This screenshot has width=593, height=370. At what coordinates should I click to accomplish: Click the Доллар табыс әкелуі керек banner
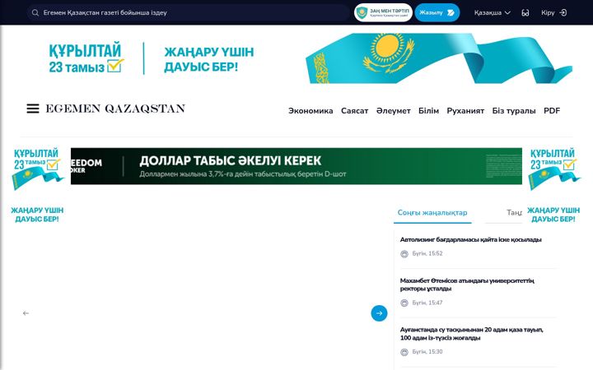tap(296, 166)
